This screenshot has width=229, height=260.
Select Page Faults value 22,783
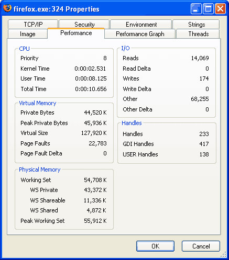[x=97, y=143]
